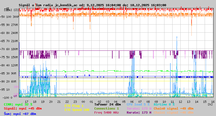This screenshot has height=116, width=216.
Task: Click the '-95' dBm y-axis label
Action: (2, 90)
